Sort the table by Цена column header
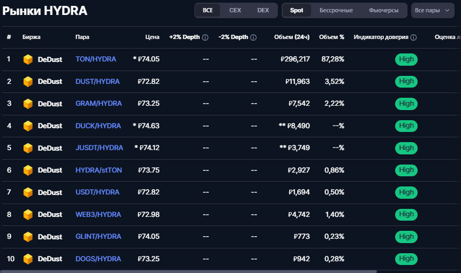Image resolution: width=461 pixels, height=273 pixels. coord(152,37)
